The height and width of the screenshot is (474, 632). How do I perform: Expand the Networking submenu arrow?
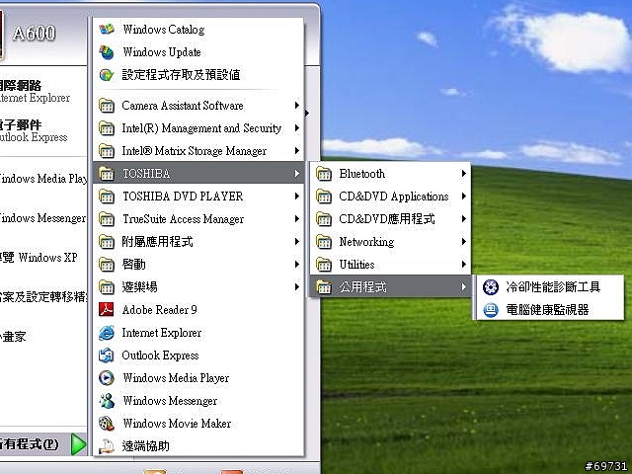pyautogui.click(x=464, y=242)
